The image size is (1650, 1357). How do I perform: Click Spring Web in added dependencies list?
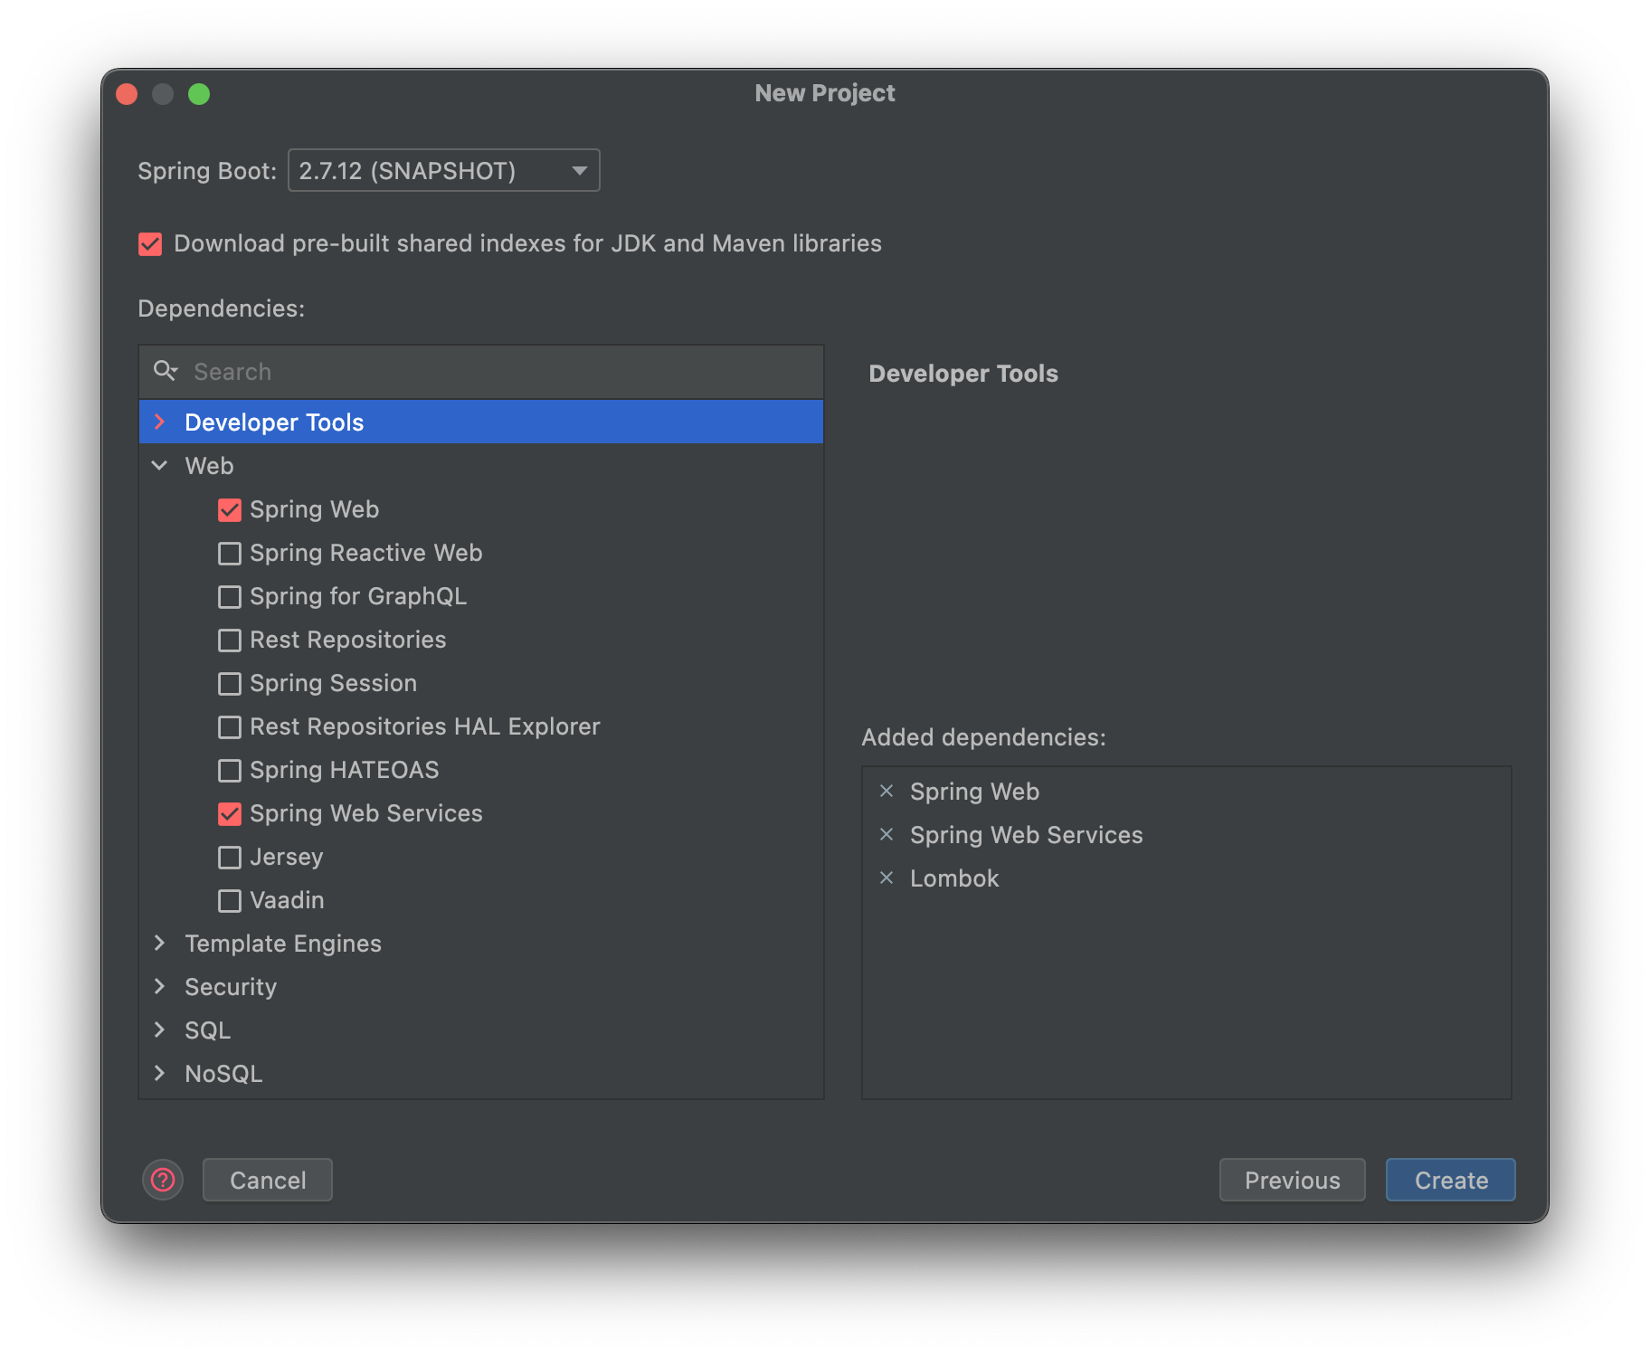coord(974,792)
